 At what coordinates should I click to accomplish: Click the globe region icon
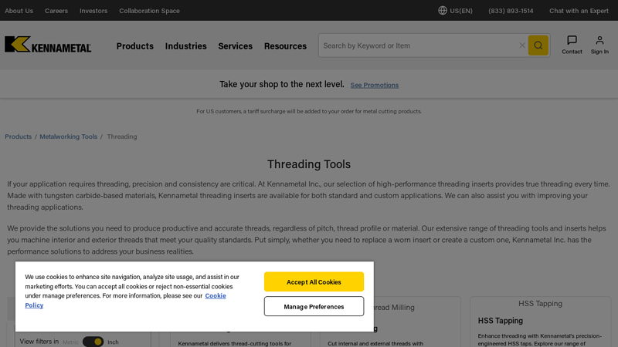pyautogui.click(x=443, y=11)
